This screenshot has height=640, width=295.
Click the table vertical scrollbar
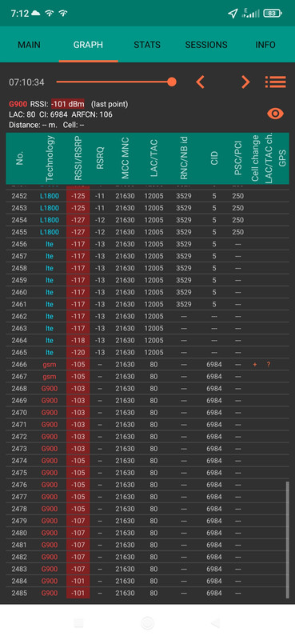(x=287, y=539)
